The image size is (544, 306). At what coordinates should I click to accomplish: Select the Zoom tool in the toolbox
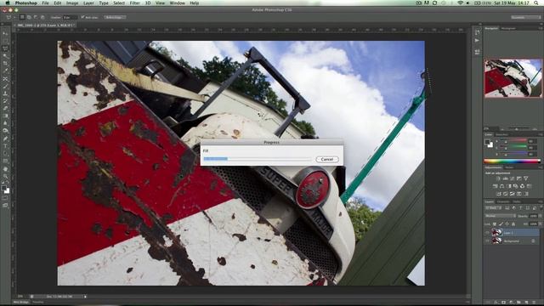point(5,176)
